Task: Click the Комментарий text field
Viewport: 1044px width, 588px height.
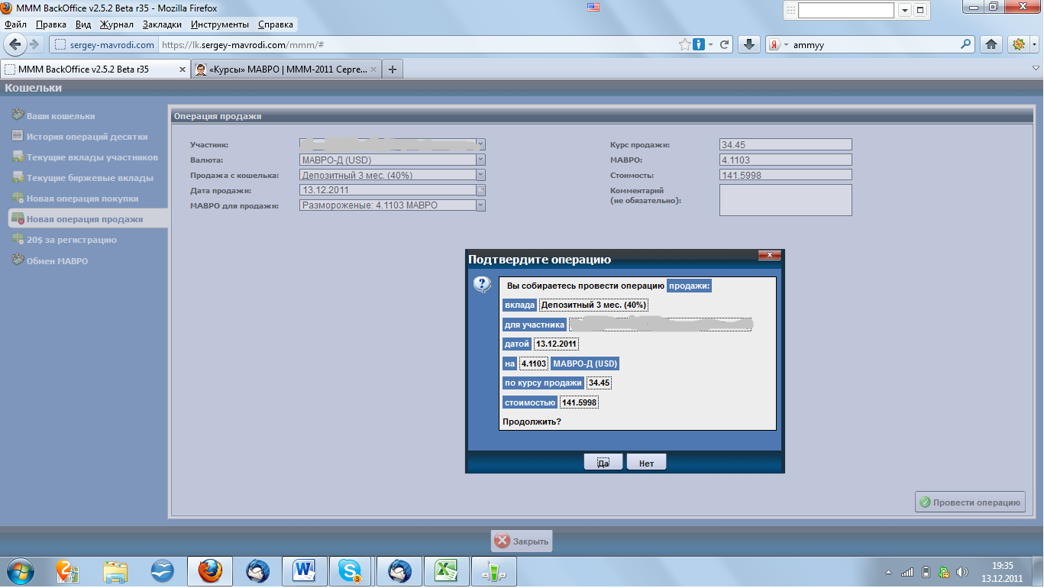Action: click(785, 200)
